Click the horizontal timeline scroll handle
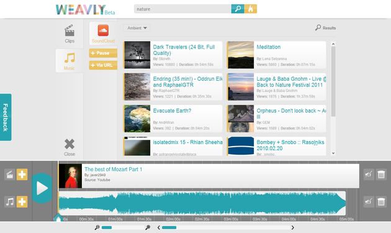 point(169,227)
